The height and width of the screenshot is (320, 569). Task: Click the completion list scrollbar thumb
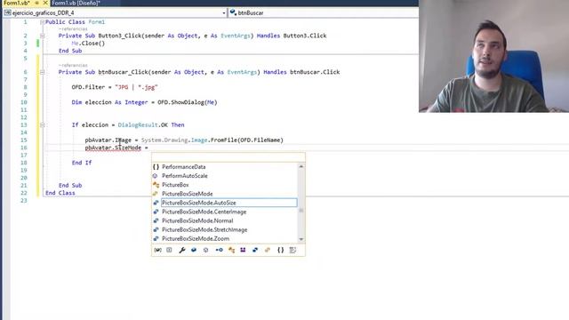(x=301, y=211)
